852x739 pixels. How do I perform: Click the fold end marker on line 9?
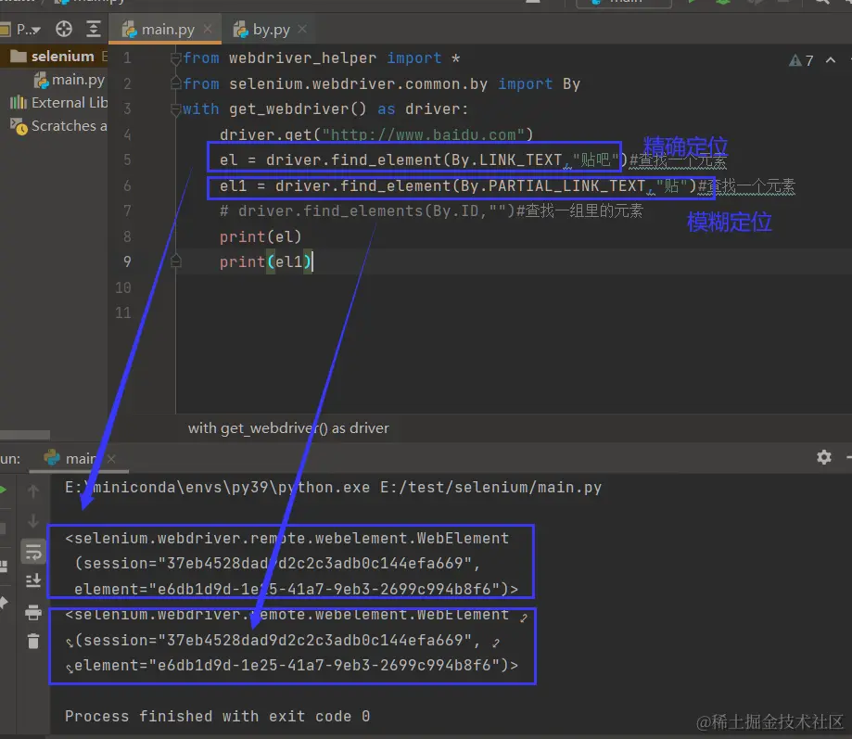tap(175, 261)
